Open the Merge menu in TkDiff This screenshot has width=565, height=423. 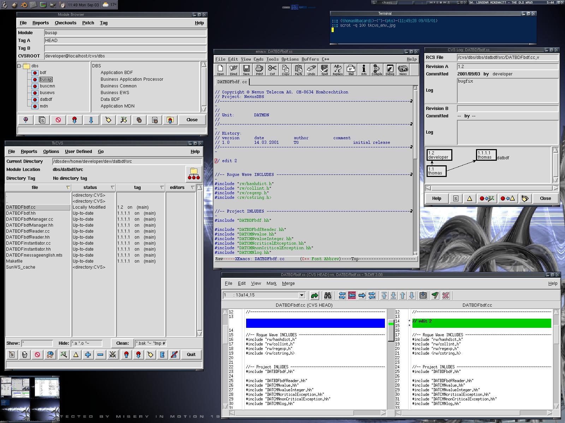click(288, 283)
